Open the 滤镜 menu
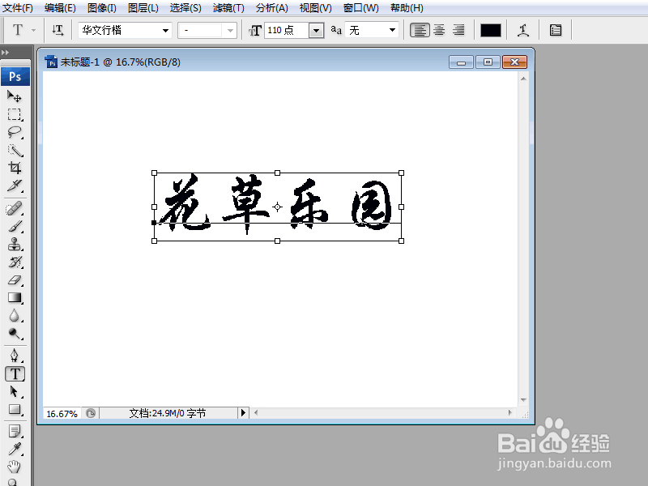 click(x=228, y=8)
